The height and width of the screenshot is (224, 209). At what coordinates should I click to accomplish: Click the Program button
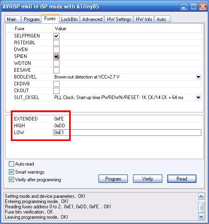(x=113, y=179)
